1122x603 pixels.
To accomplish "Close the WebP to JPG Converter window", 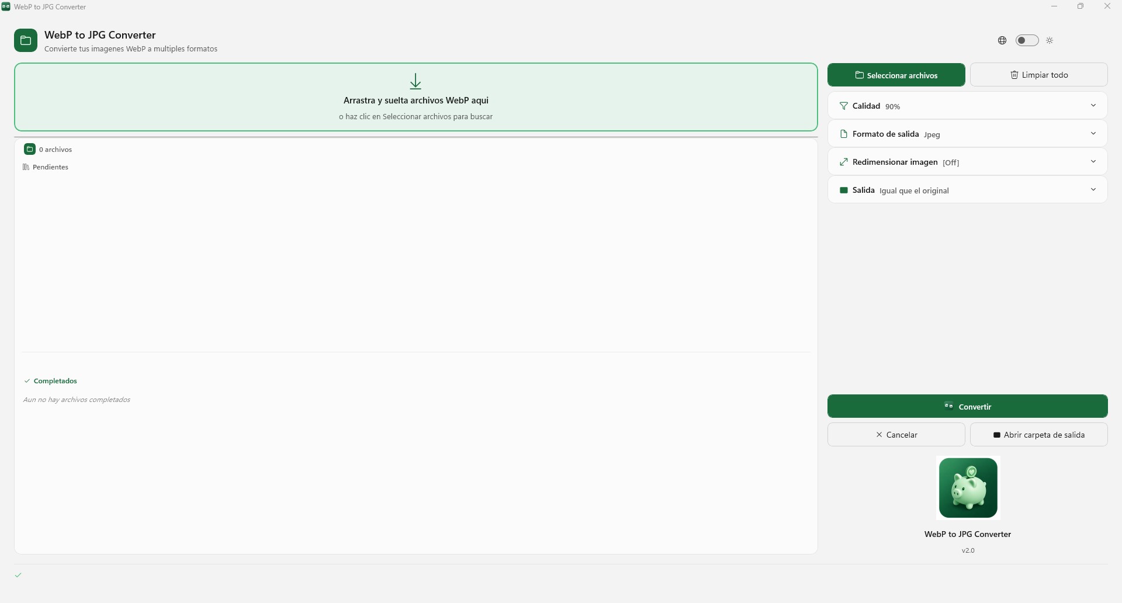I will pyautogui.click(x=1107, y=6).
